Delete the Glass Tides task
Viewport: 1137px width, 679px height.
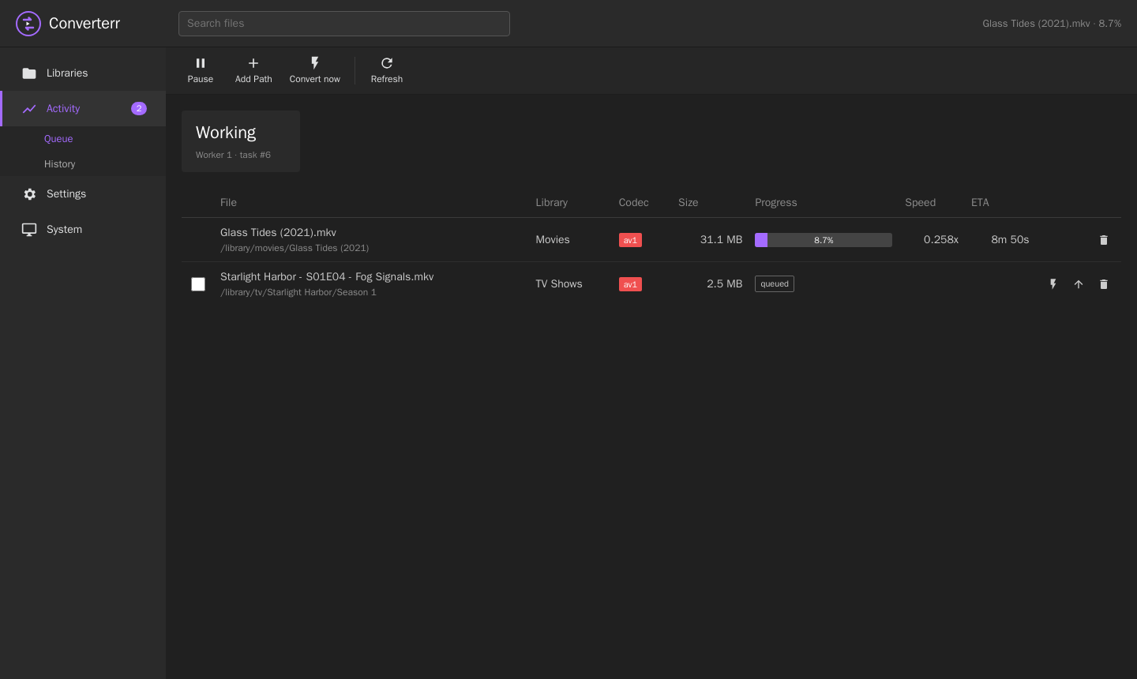pyautogui.click(x=1104, y=240)
